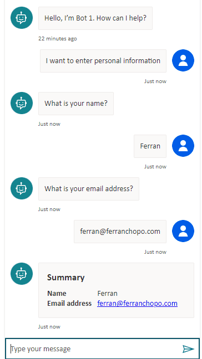Select the "Ferran" user reply bubble

click(150, 146)
